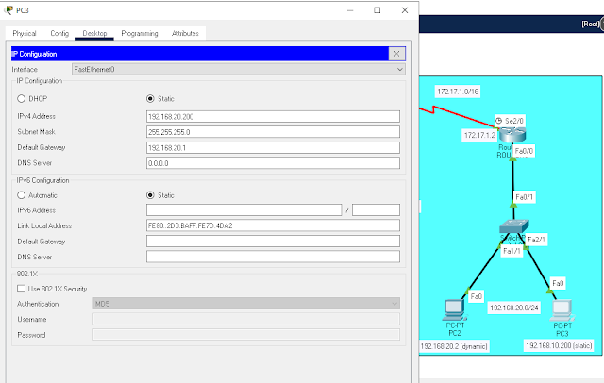This screenshot has height=383, width=604.
Task: Maximize the PC3 window
Action: point(377,10)
